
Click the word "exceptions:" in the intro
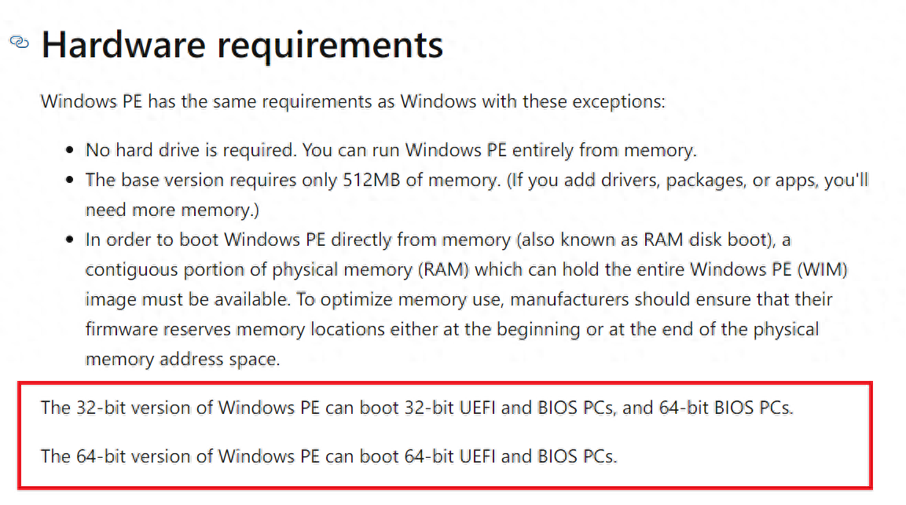pyautogui.click(x=622, y=102)
